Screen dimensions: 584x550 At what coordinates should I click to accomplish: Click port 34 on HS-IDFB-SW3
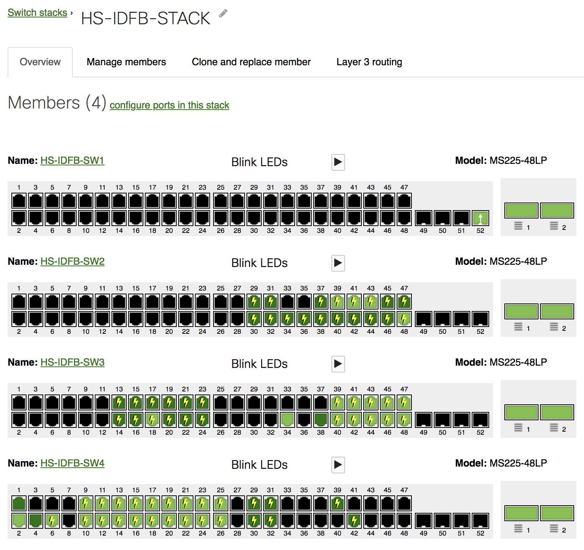coord(287,420)
